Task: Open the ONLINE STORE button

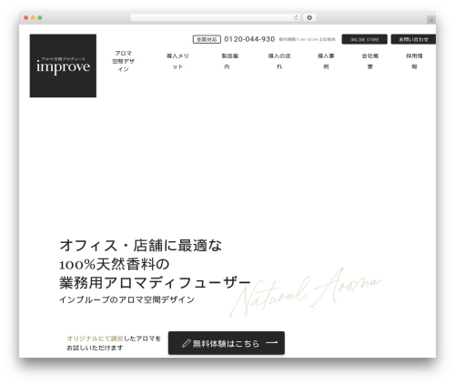Action: click(364, 39)
